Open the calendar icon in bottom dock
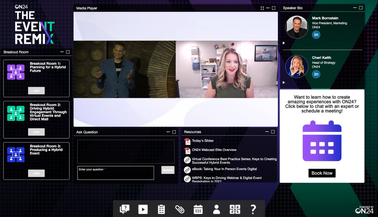The height and width of the screenshot is (217, 378). pos(198,209)
